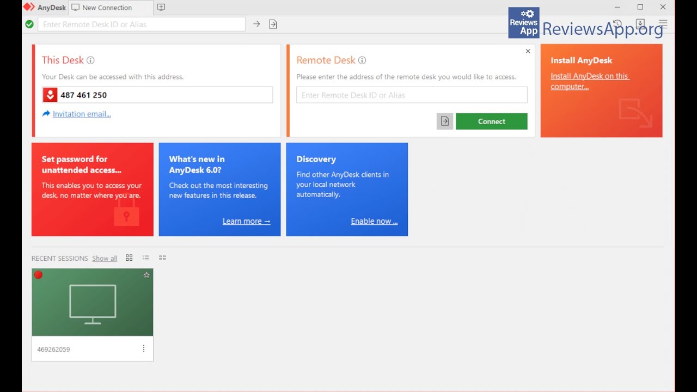The width and height of the screenshot is (697, 392).
Task: Click Learn more link in What's new tile
Action: click(x=247, y=221)
